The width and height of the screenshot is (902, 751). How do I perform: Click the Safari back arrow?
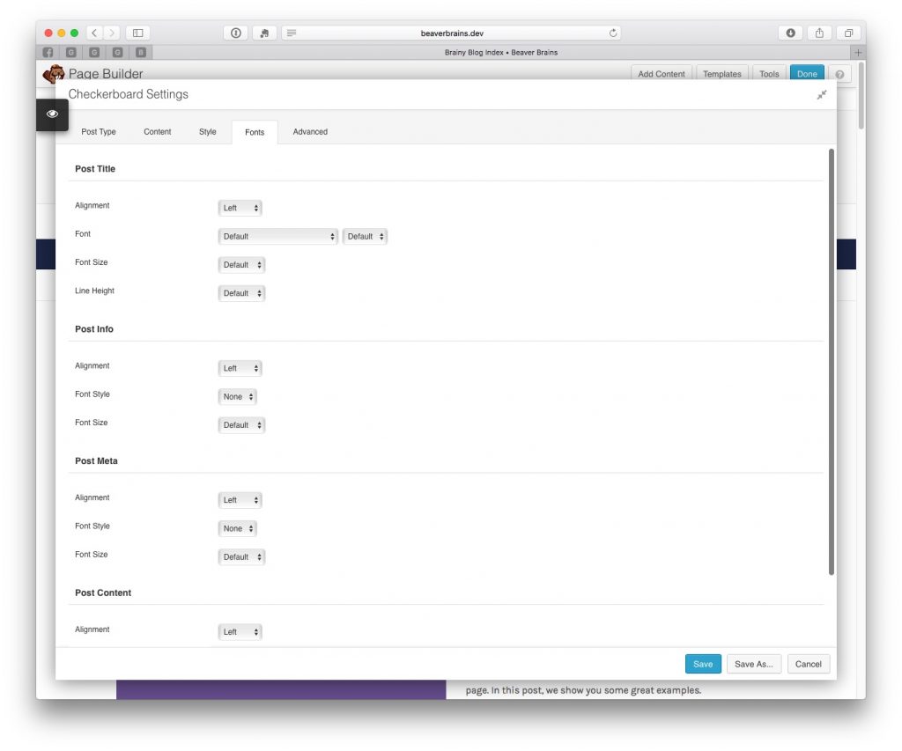94,33
